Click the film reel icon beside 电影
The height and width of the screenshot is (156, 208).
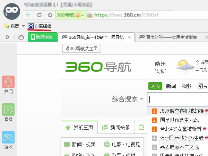click(x=107, y=144)
